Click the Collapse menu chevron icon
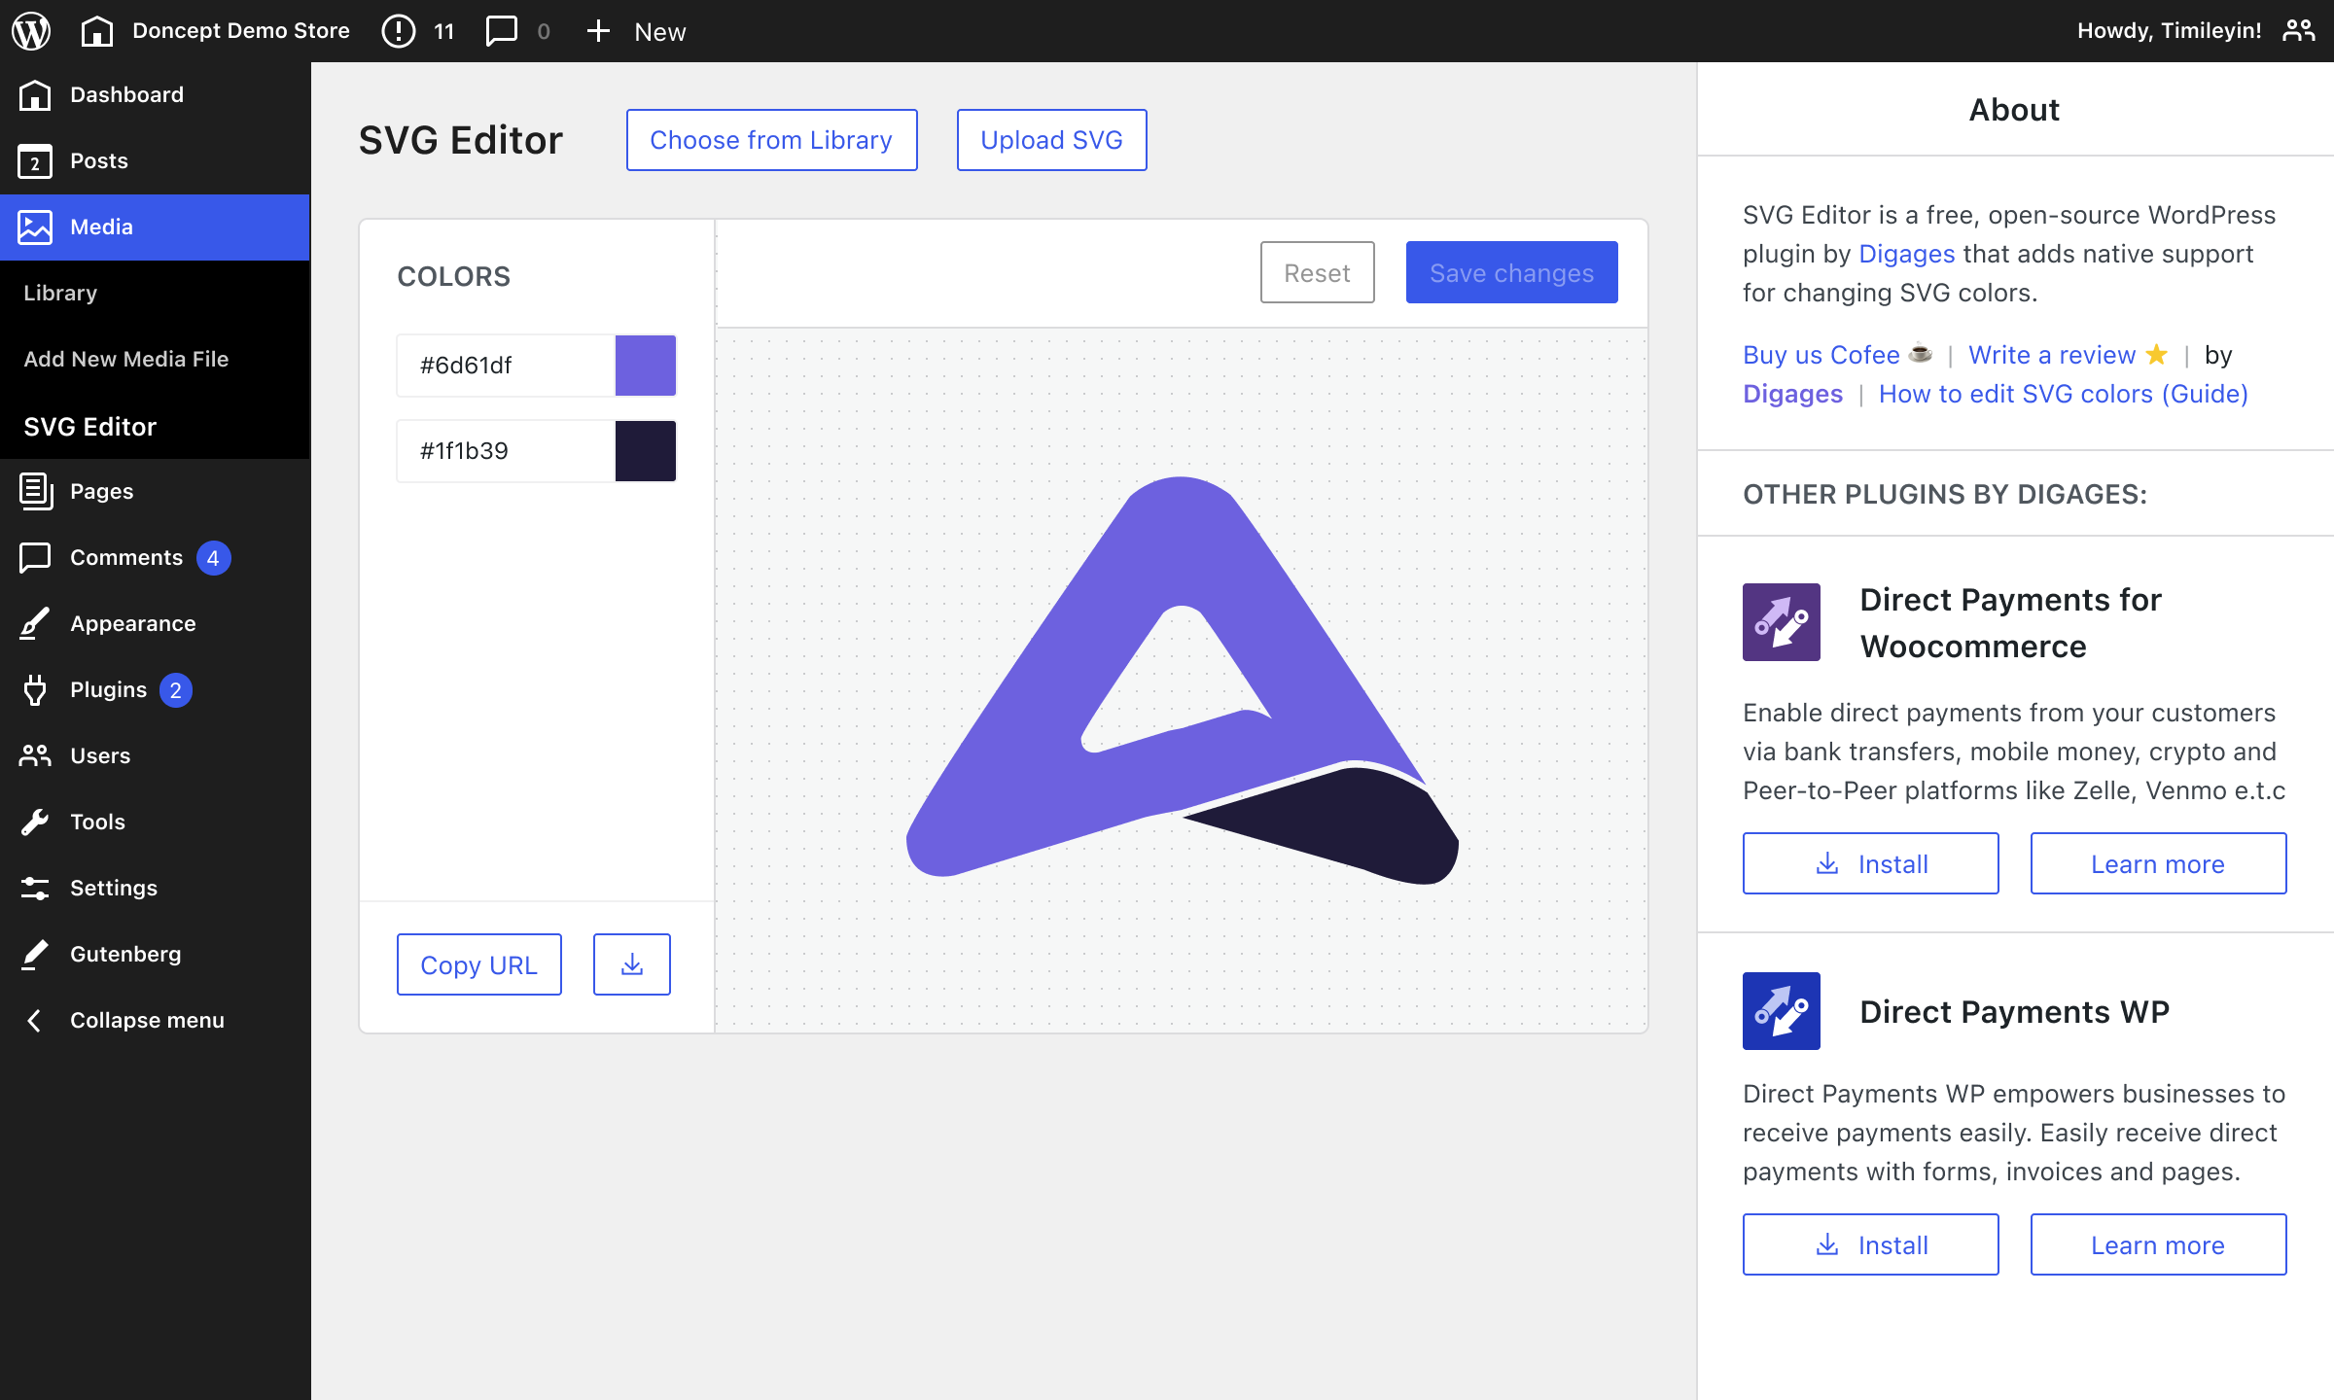 click(x=35, y=1021)
